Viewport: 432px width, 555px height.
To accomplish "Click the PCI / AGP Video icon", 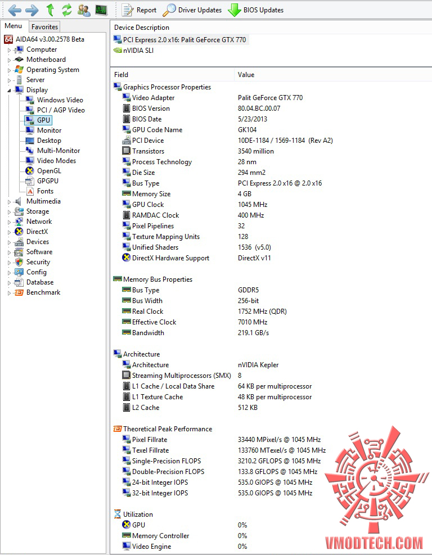I will tap(30, 110).
